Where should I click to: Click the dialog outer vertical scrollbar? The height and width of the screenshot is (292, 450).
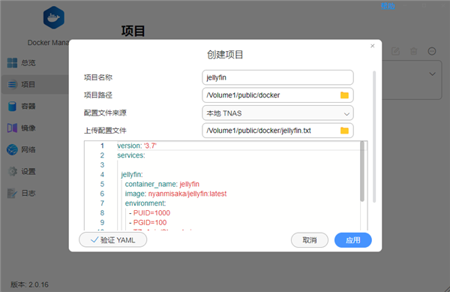[374, 137]
